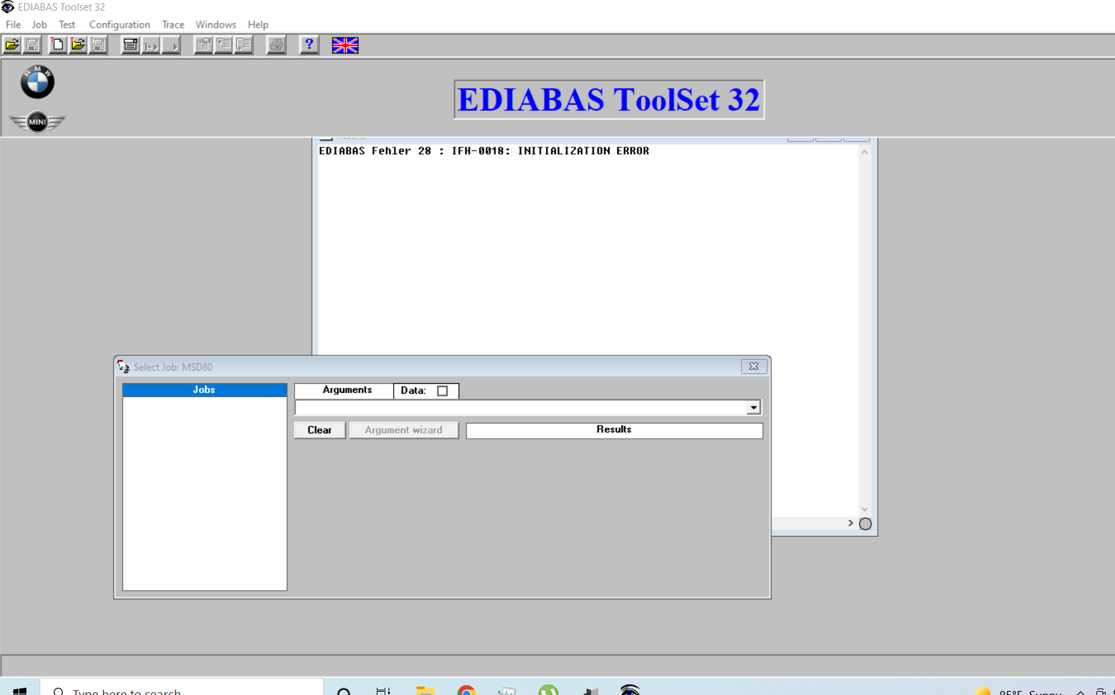The image size is (1115, 695).
Task: Open the Windows menu
Action: click(x=215, y=24)
